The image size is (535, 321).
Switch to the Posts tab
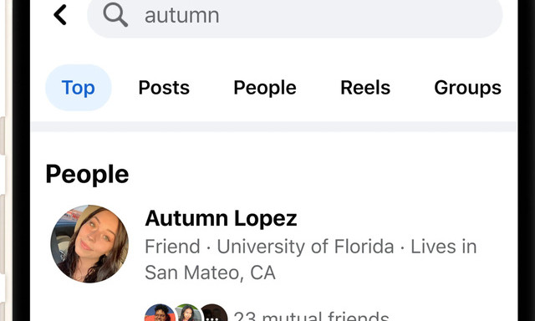click(x=164, y=88)
